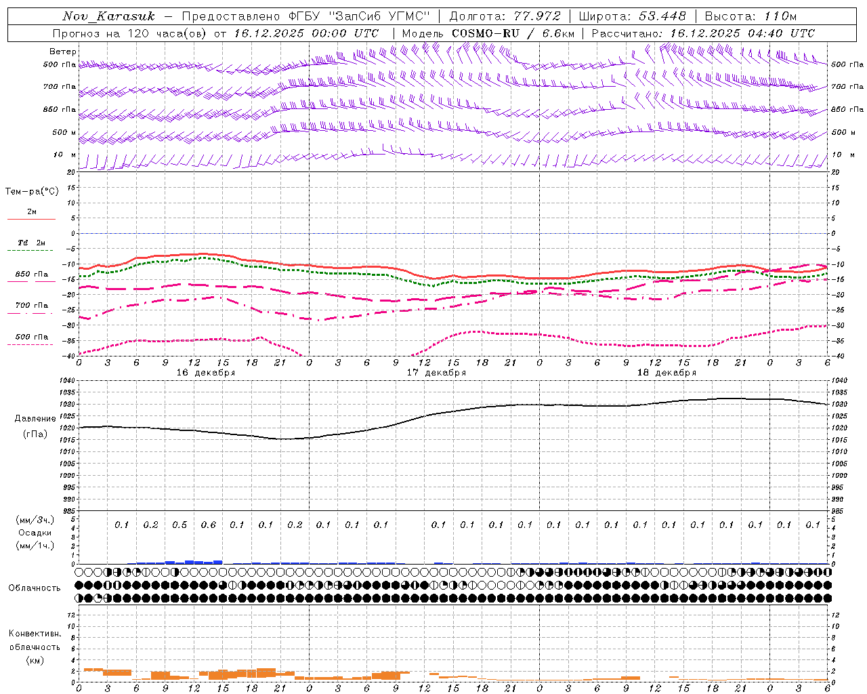Click the Давление panel label

tap(35, 419)
